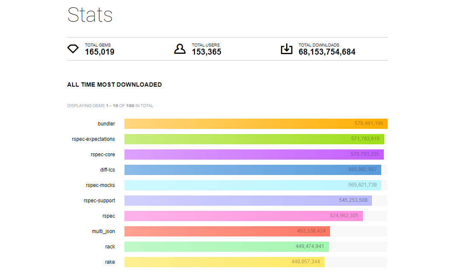Open the rake gem link
This screenshot has height=280, width=469.
110,262
